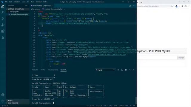This screenshot has width=191, height=107.
Task: Open jsdelivr bootstrap stylesheet link on line 17
Action: coord(105,50)
